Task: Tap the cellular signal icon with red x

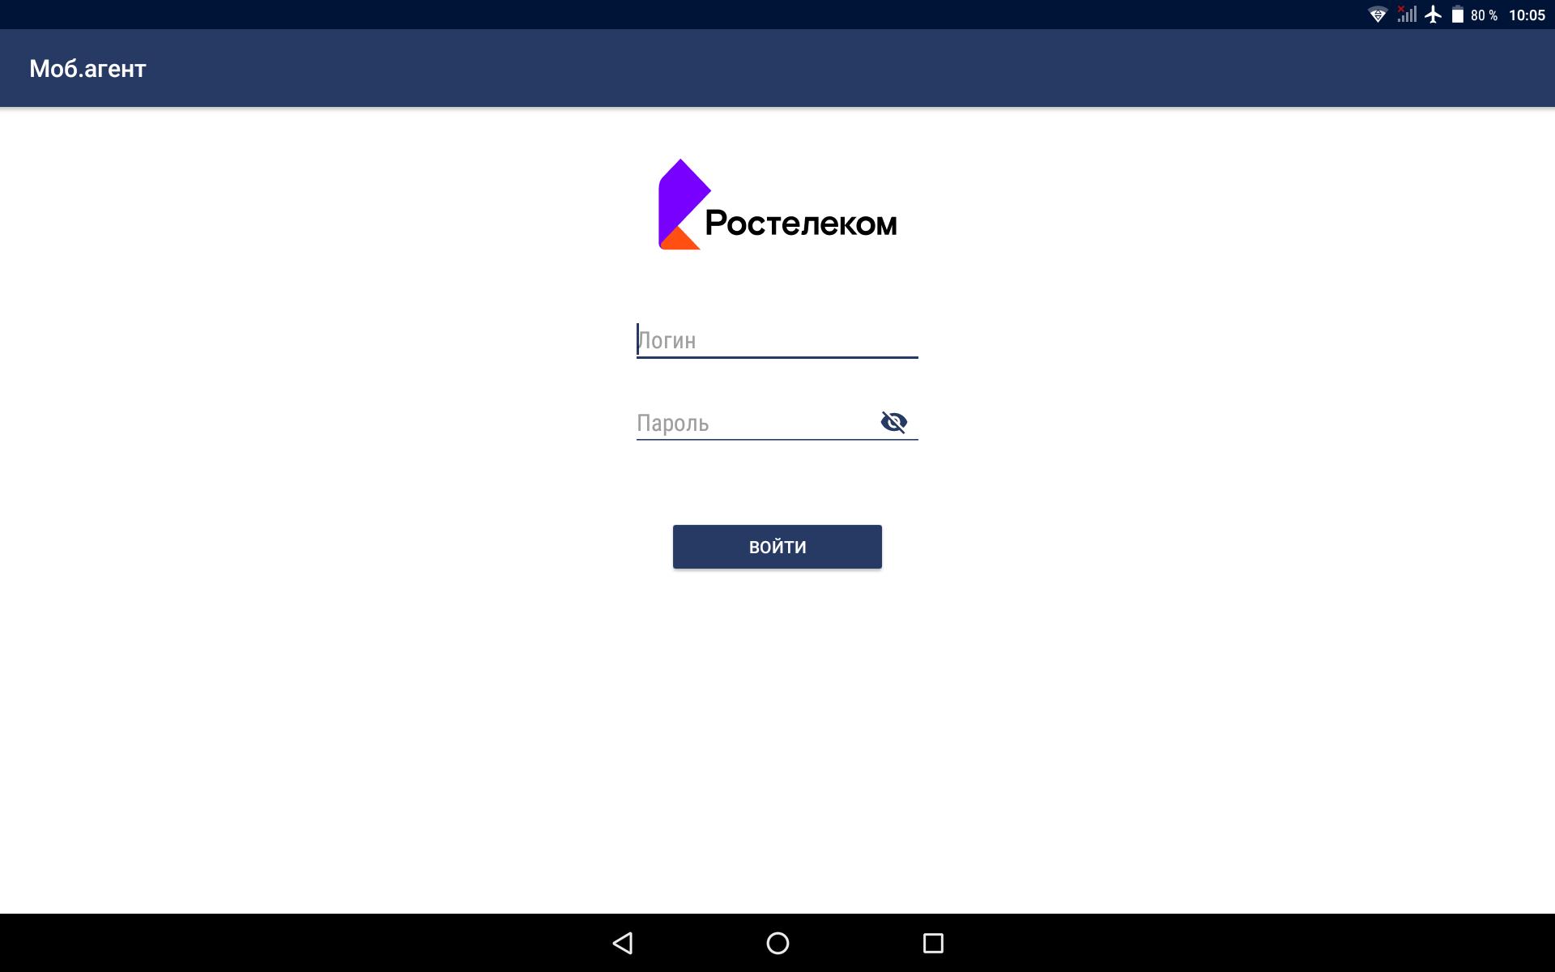Action: tap(1407, 14)
